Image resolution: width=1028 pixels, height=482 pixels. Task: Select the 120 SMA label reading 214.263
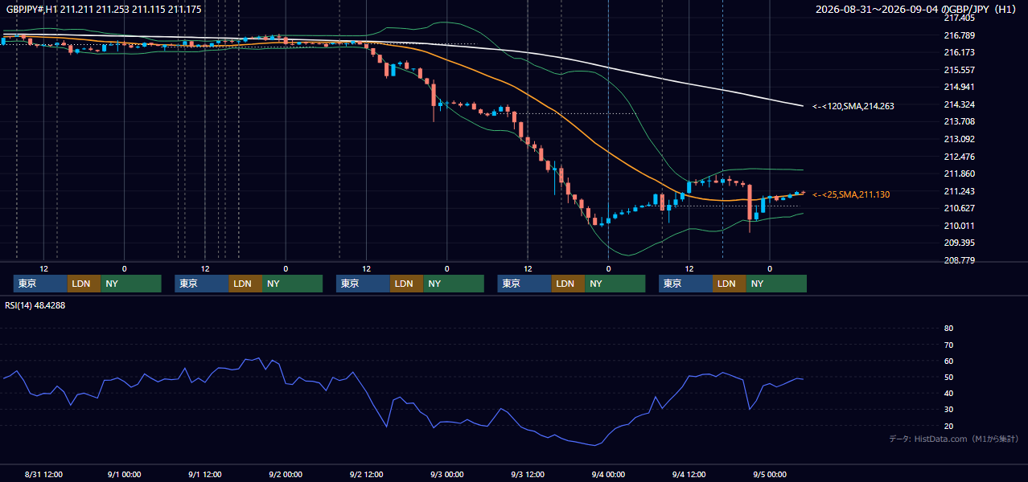(x=853, y=106)
